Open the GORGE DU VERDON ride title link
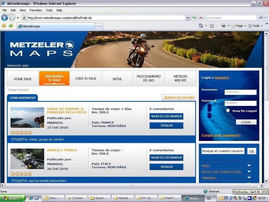This screenshot has width=269, height=202. click(67, 111)
